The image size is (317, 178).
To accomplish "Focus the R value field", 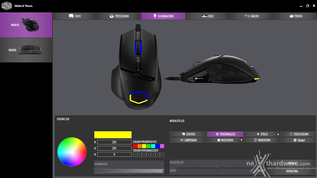I will point(114,142).
